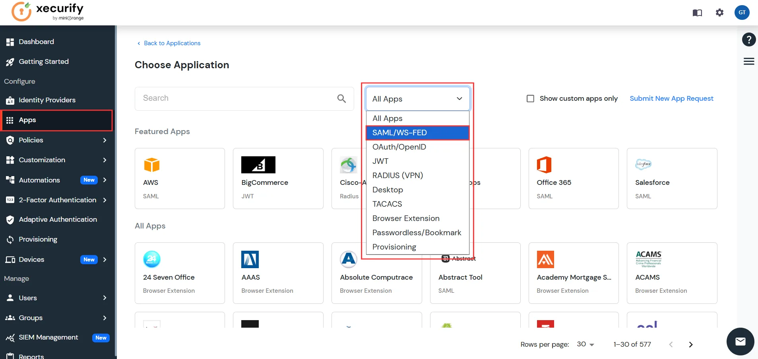
Task: Expand the Automations submenu chevron
Action: 105,180
